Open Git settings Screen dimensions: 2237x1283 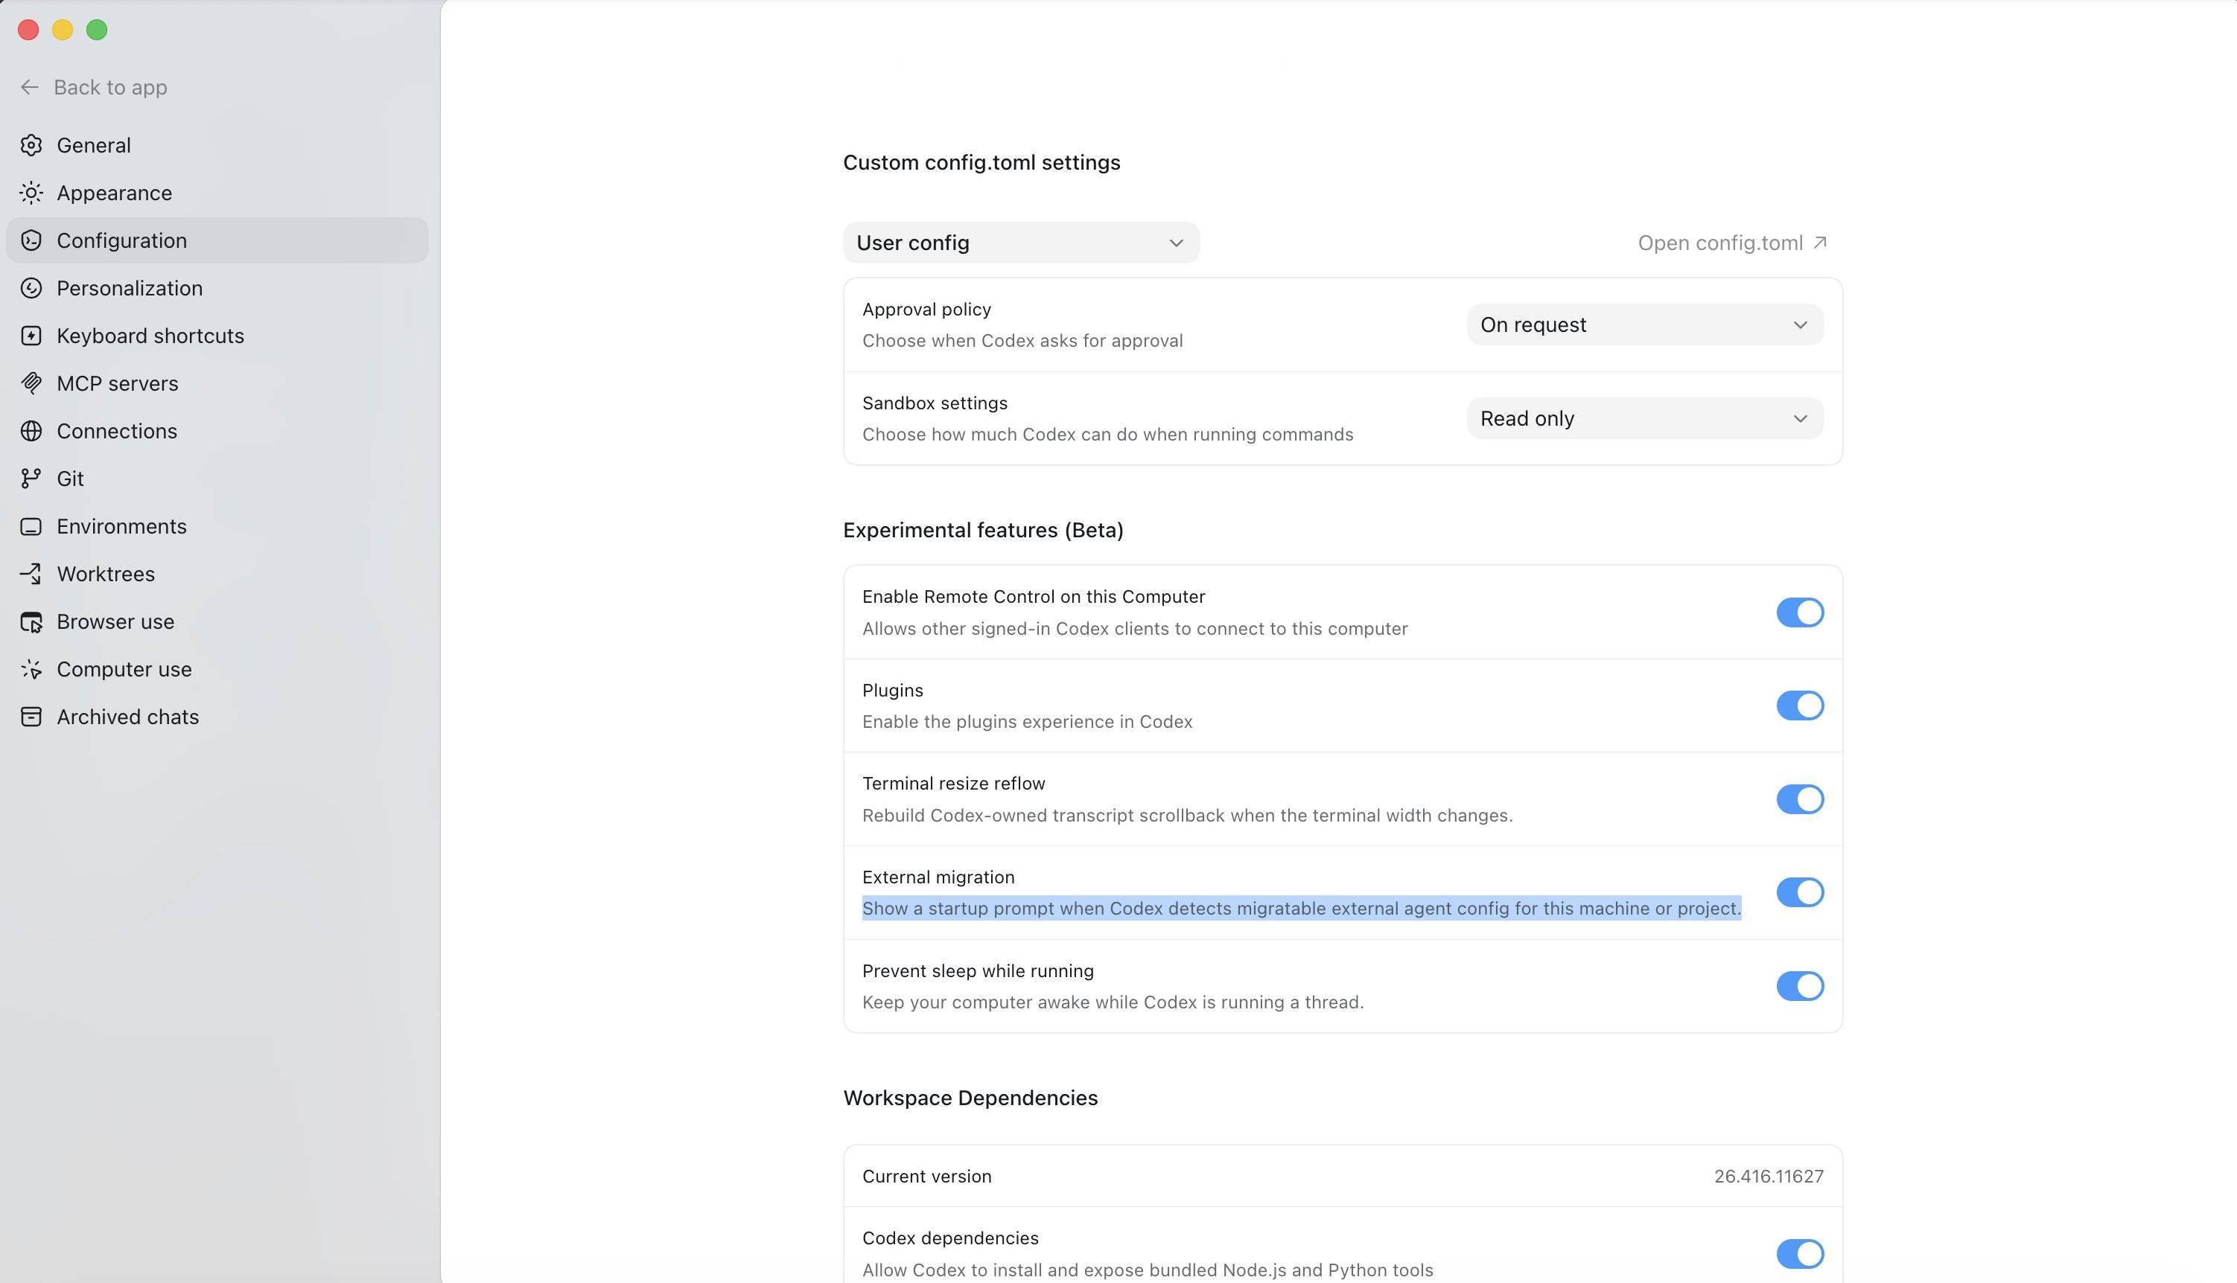pos(217,479)
